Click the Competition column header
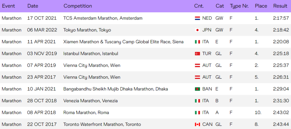Screen dimensions: 291x129 pyautogui.click(x=78, y=6)
